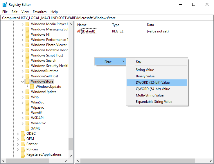Open the Favorites menu
214x164 pixels.
coord(39,12)
